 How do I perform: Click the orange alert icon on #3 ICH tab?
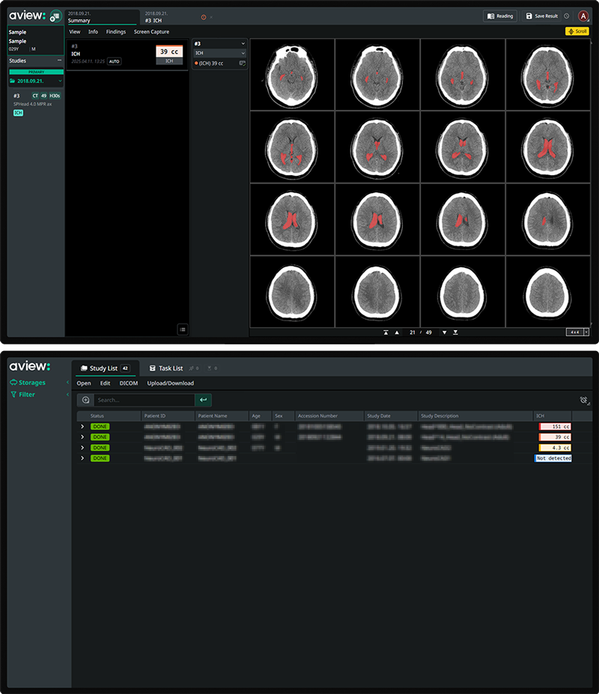coord(204,17)
